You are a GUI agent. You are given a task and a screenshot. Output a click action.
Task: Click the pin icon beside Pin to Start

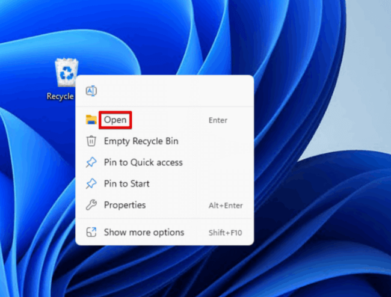point(91,183)
